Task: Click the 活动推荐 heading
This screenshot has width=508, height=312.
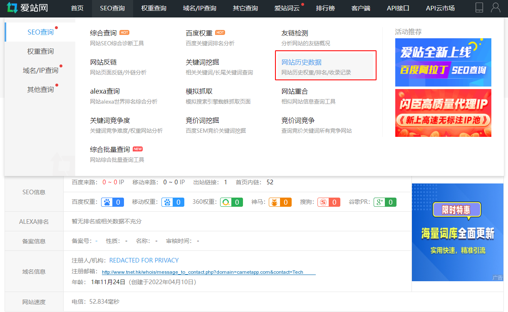Action: pos(408,32)
